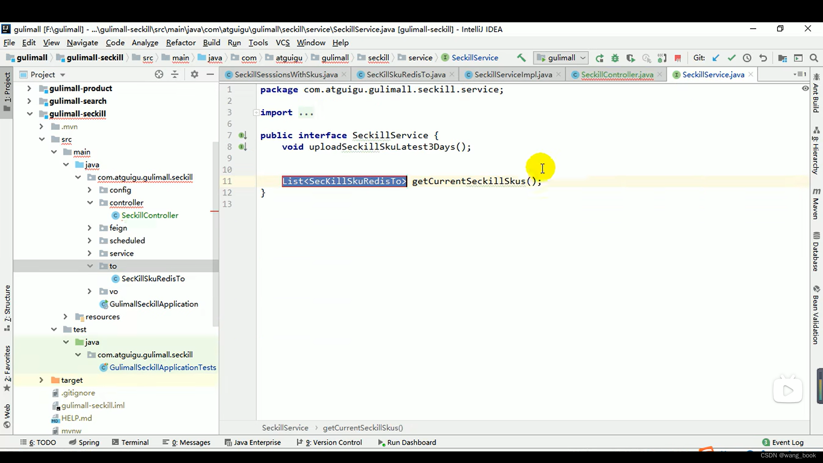Image resolution: width=823 pixels, height=463 pixels.
Task: Open the Favorites tool window
Action: (x=7, y=368)
